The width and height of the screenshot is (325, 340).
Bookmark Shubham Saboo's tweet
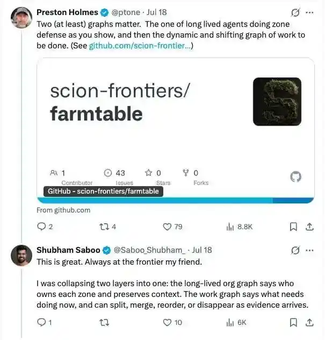[293, 323]
